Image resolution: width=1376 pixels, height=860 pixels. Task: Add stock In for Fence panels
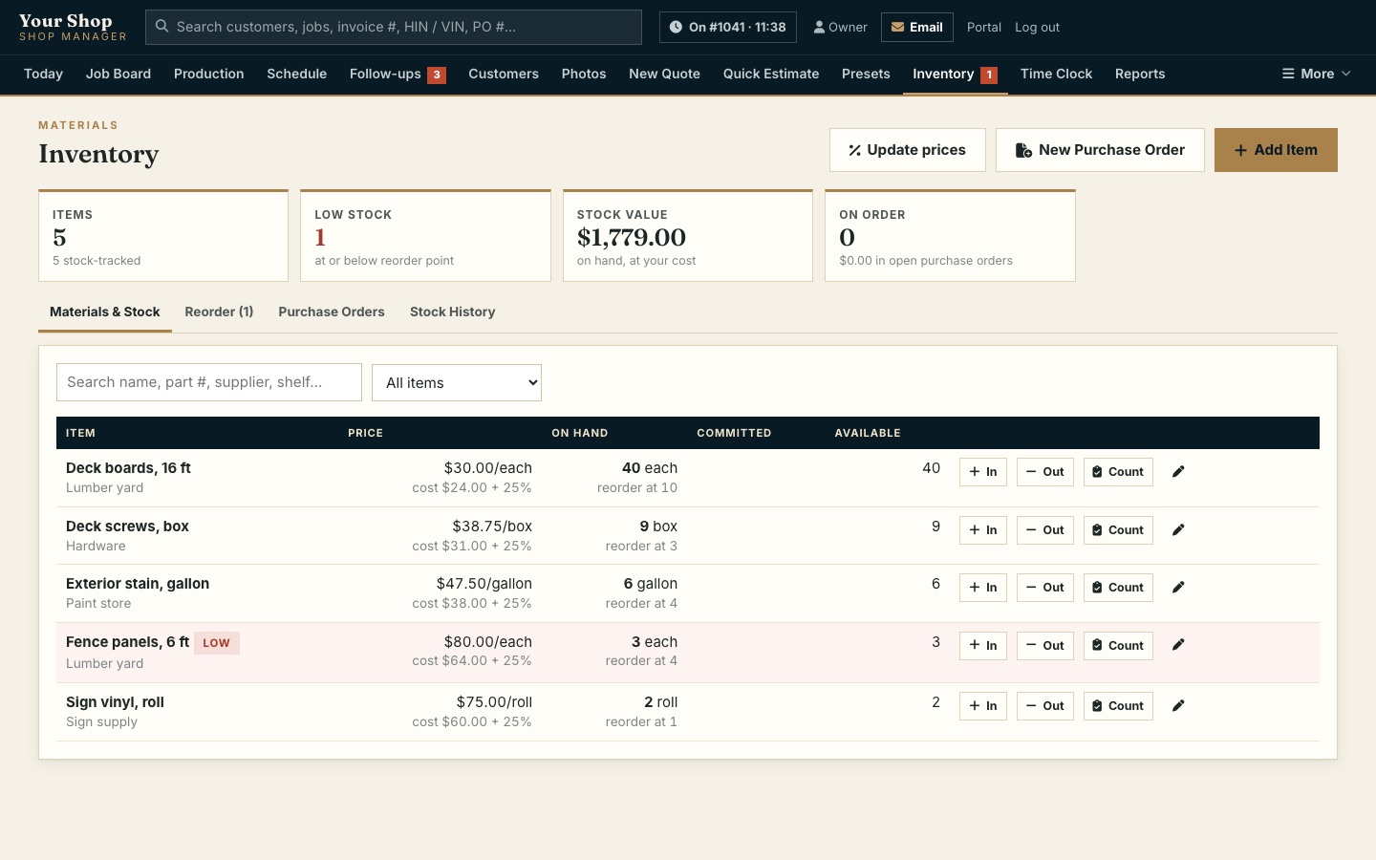tap(983, 646)
